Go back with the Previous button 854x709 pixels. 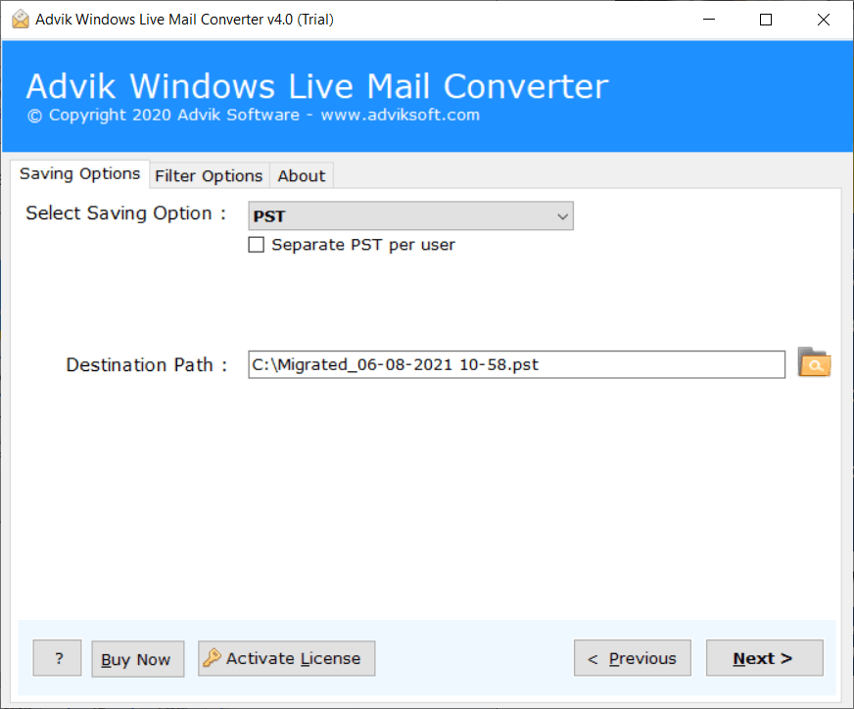point(633,658)
